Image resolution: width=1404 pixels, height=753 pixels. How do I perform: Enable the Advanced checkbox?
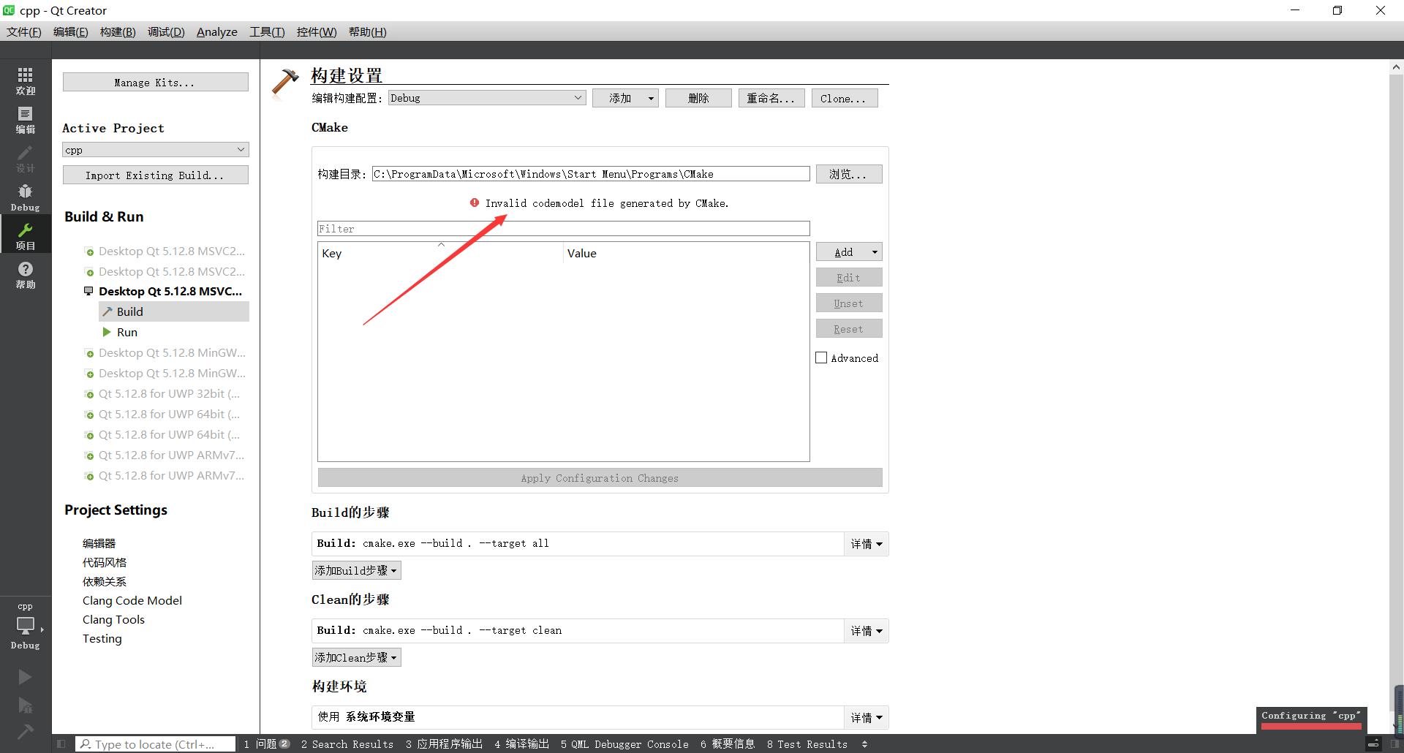tap(821, 358)
